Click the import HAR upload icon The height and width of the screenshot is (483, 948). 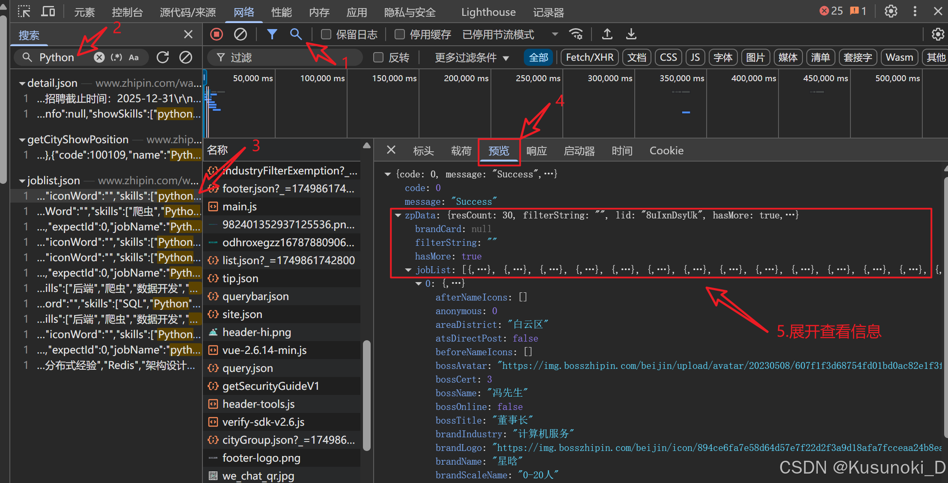click(607, 34)
